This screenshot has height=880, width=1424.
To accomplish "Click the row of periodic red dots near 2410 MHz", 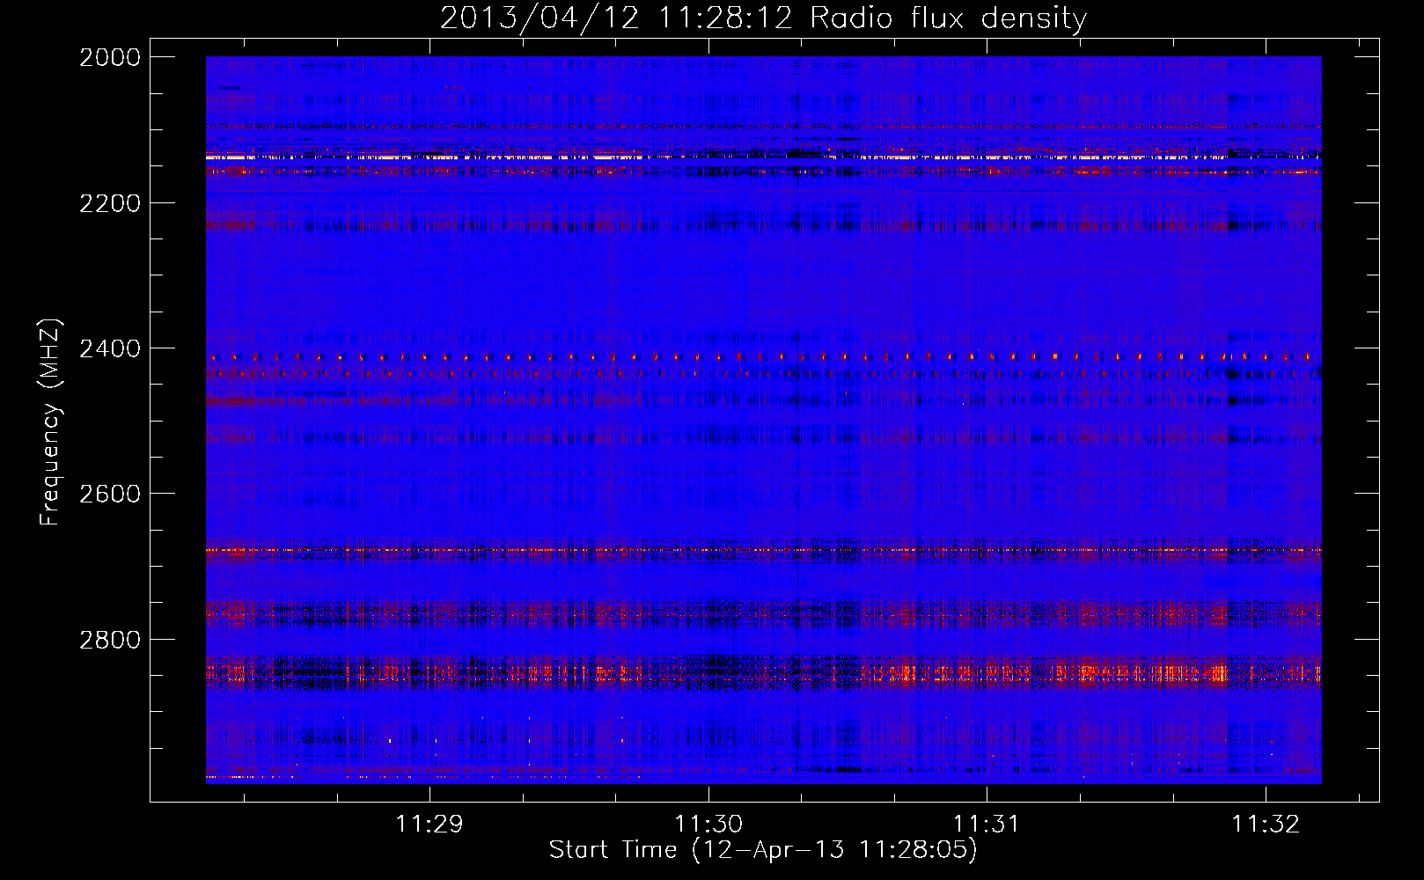I will click(x=763, y=357).
